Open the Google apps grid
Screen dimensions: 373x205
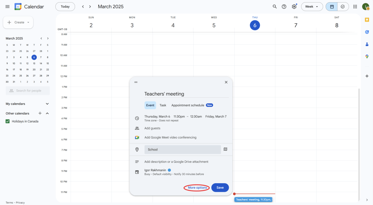coord(355,7)
